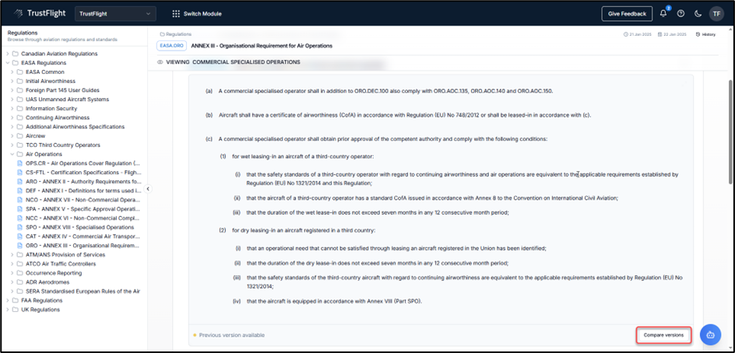Open the AI assistant chat bubble
Screen dimensions: 735x353
click(710, 334)
